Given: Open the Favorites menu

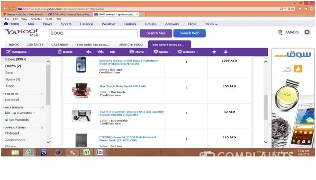Looking at the screenshot, I should pyautogui.click(x=36, y=19).
